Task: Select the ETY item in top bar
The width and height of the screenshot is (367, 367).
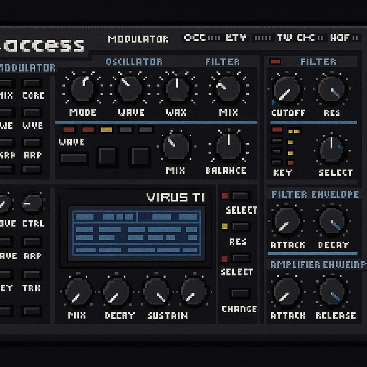Action: [236, 38]
